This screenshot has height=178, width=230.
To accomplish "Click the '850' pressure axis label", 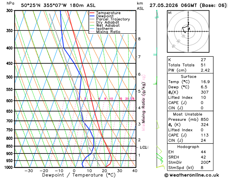I will [10, 146].
